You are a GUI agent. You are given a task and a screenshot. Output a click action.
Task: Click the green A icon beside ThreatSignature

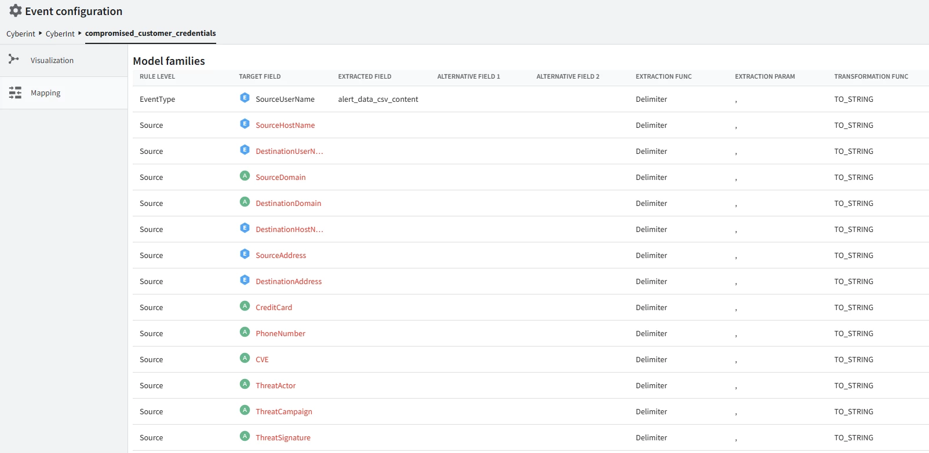pyautogui.click(x=245, y=436)
